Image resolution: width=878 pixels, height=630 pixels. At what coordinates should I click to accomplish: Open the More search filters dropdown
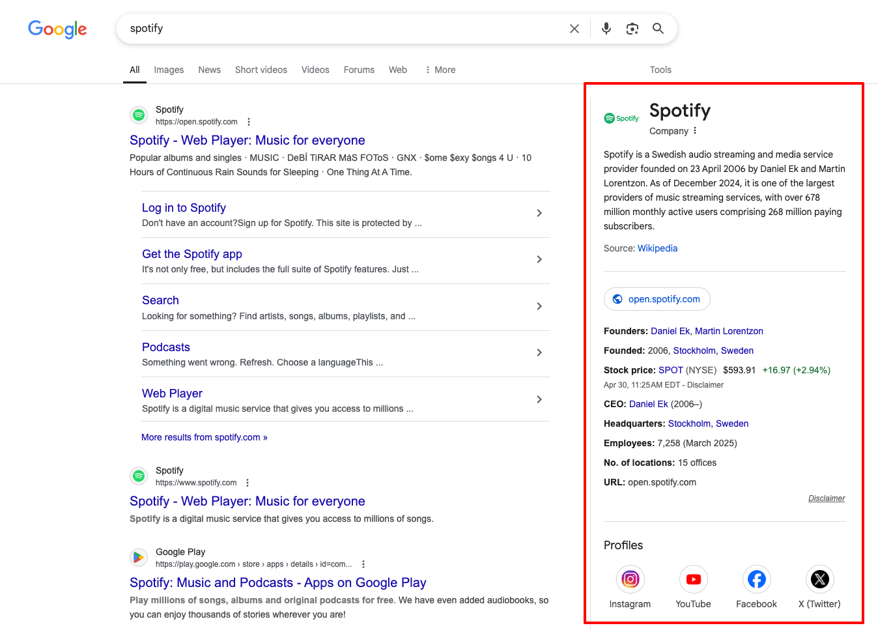pos(440,70)
